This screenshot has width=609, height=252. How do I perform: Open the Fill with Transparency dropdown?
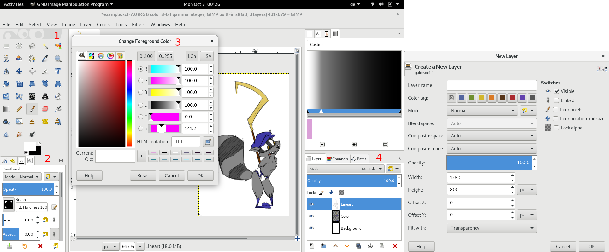pyautogui.click(x=492, y=228)
